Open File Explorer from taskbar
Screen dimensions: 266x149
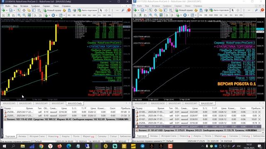[x=22, y=146]
